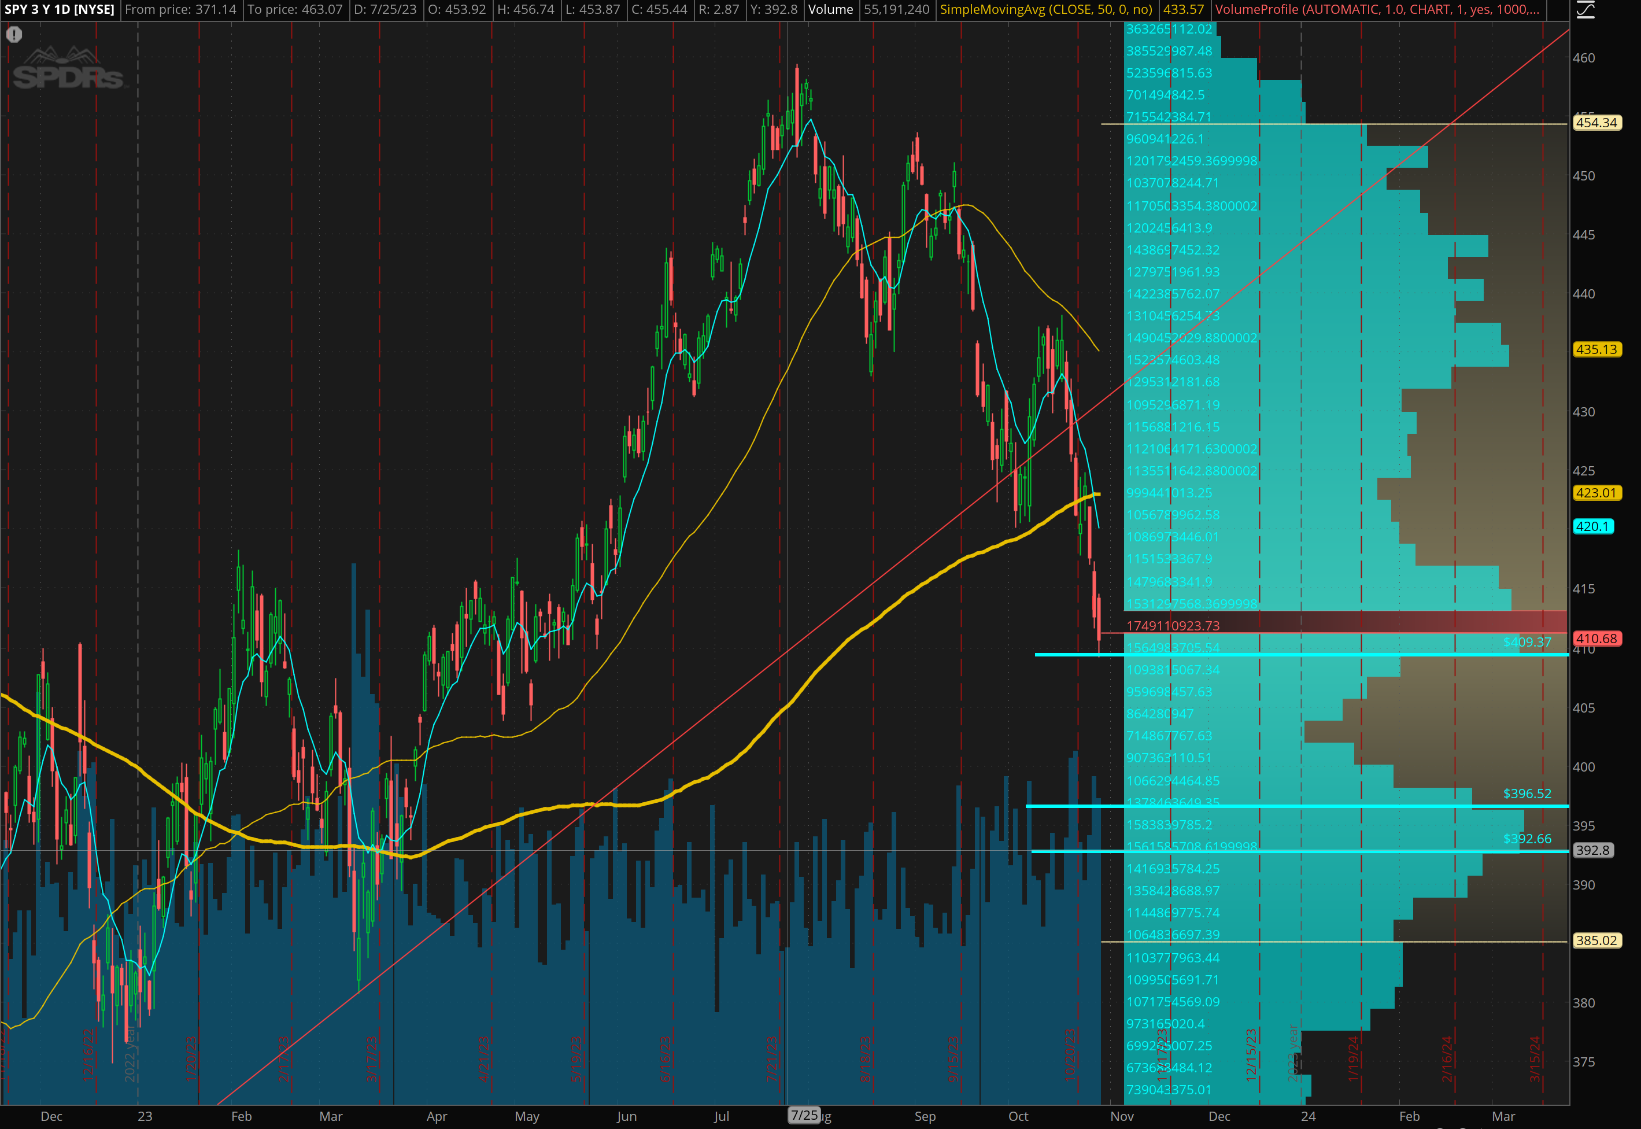1641x1129 pixels.
Task: Click the 423.01 moving average price bubble
Action: pos(1596,493)
